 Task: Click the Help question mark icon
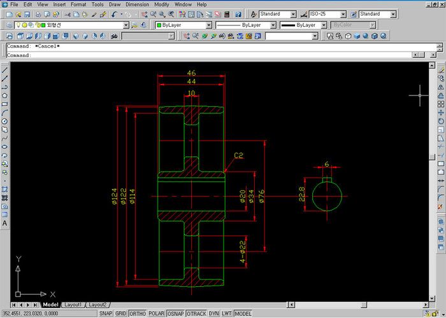click(x=238, y=14)
